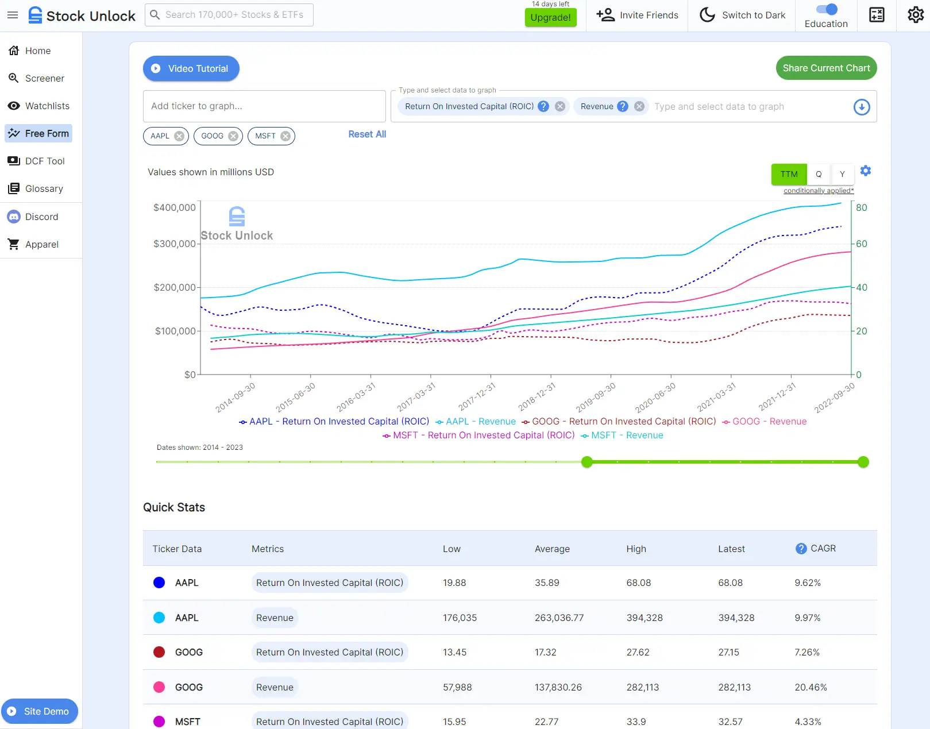Screen dimensions: 930x729
Task: Open the Screener page
Action: [x=44, y=78]
